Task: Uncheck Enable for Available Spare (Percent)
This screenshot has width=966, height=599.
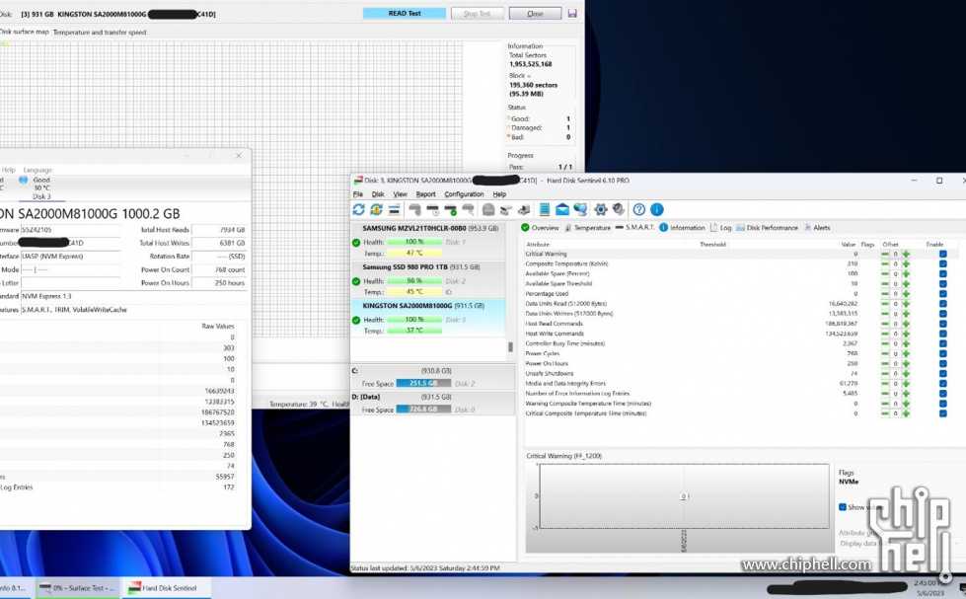Action: pyautogui.click(x=942, y=273)
